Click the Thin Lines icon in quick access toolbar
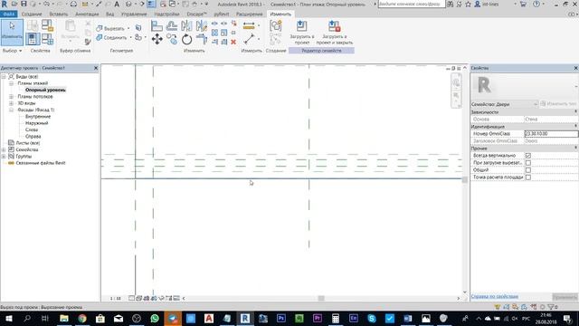Viewport: 579px width, 326px height. pos(151,4)
